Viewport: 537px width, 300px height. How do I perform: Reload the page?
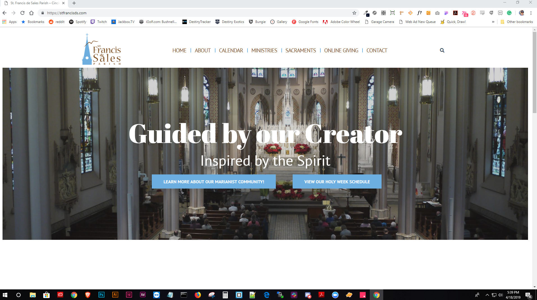[22, 13]
